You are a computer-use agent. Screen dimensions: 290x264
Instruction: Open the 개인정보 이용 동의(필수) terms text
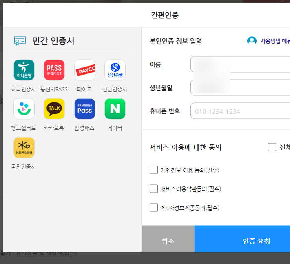(190, 170)
